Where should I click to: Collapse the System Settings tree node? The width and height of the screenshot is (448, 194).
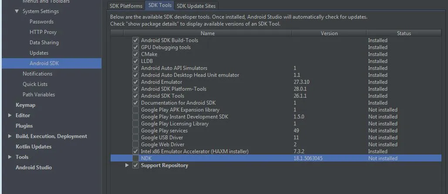17,11
